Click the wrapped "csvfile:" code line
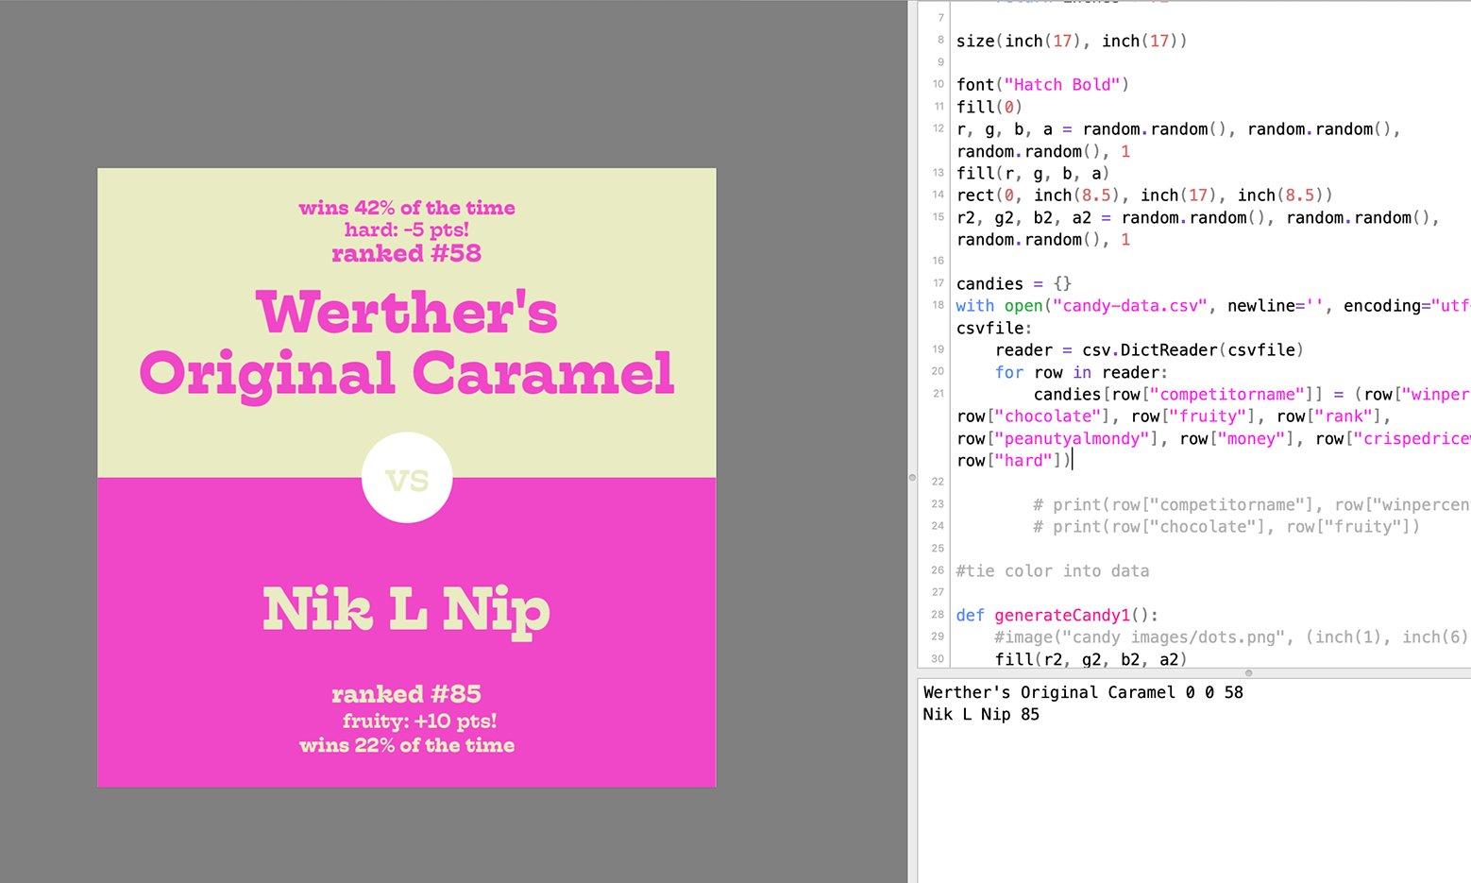1471x883 pixels. (x=994, y=328)
